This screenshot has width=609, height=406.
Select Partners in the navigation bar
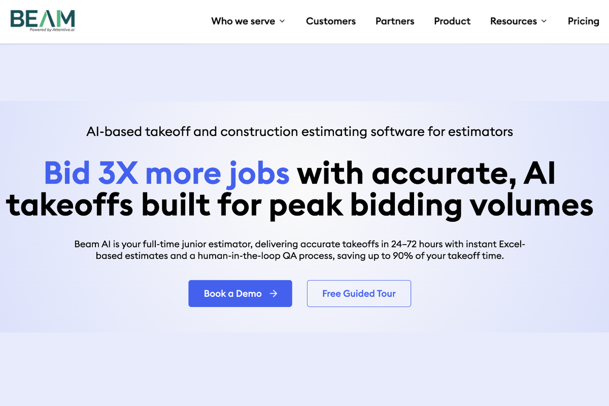coord(395,21)
